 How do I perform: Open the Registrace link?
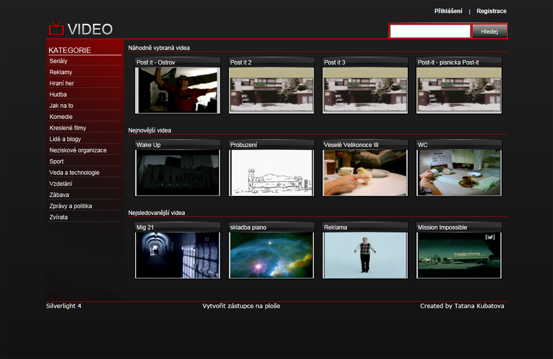(x=491, y=11)
